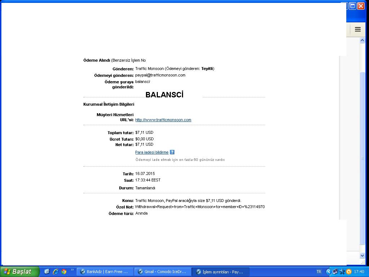The image size is (369, 277).
Task: Click the paypal@trafficmonsoon.com sender email
Action: [160, 75]
